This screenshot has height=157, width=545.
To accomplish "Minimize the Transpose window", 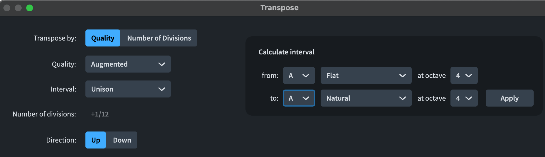I will pyautogui.click(x=18, y=8).
